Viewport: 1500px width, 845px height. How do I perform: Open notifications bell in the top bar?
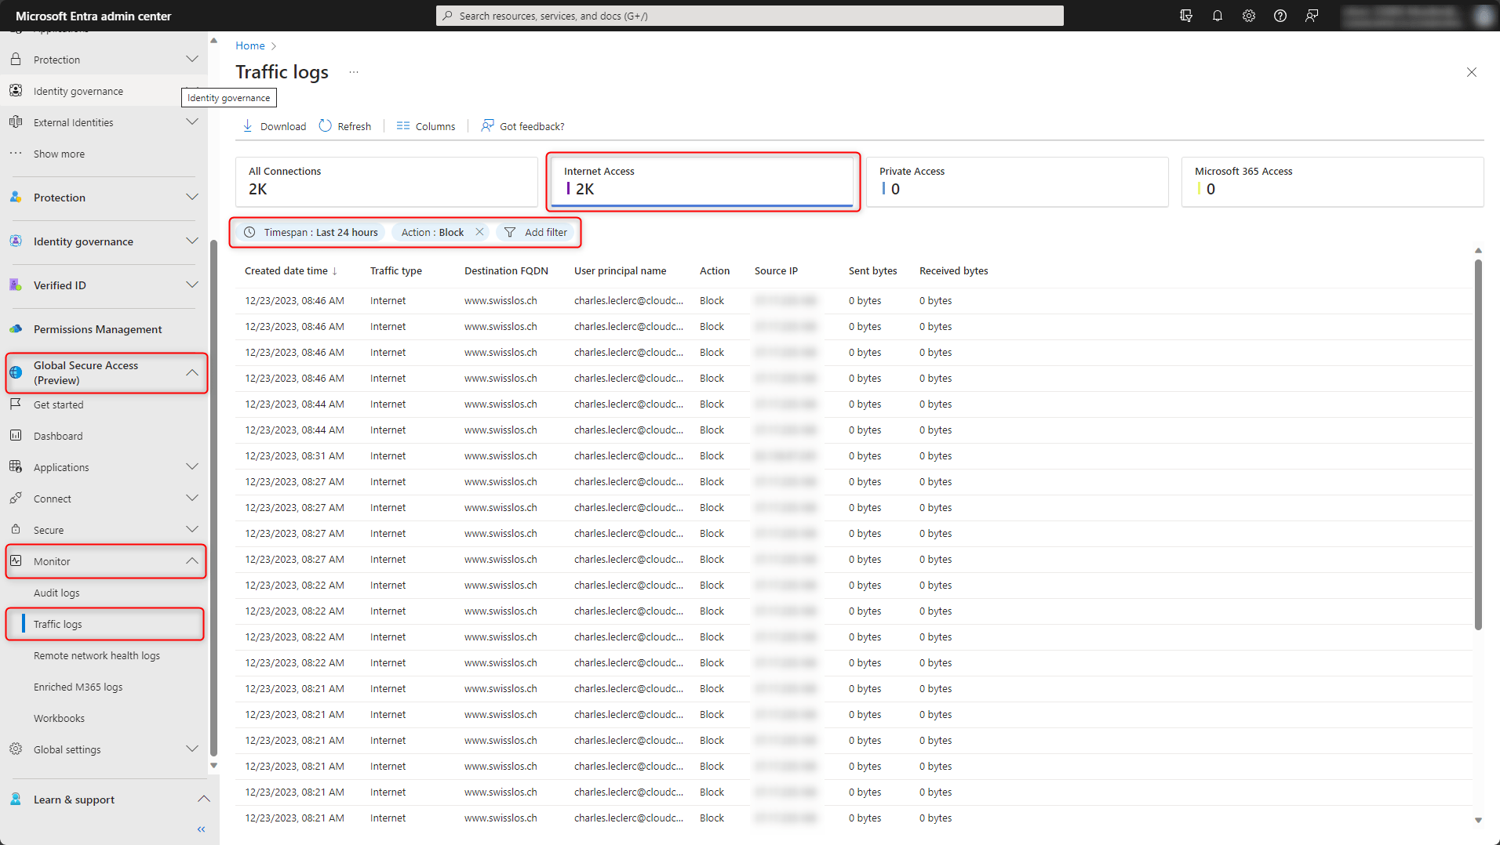pos(1218,16)
